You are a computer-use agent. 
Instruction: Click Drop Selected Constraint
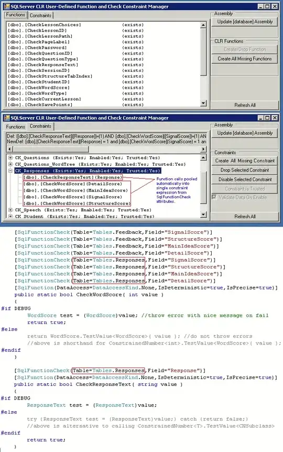tap(244, 170)
